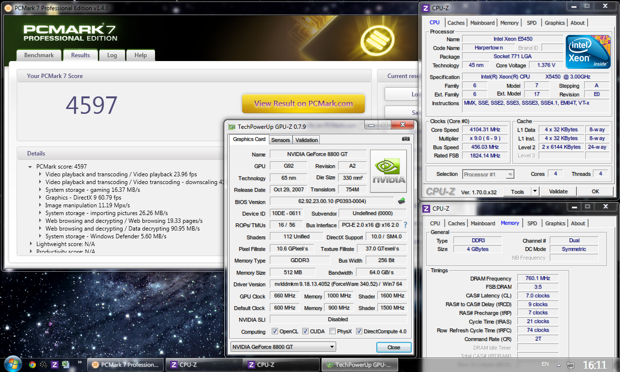Open Mainboard tab in the CPU-Z CPU window
Viewport: 620px width, 372px height.
[482, 23]
